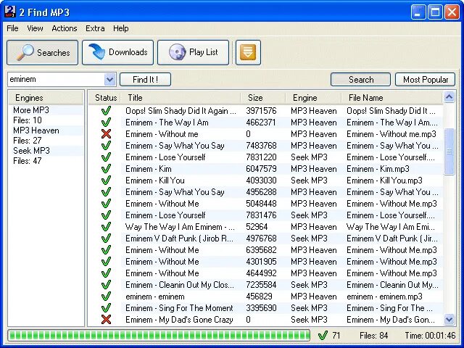464x348 pixels.
Task: Sort results by Size column header
Action: [263, 98]
